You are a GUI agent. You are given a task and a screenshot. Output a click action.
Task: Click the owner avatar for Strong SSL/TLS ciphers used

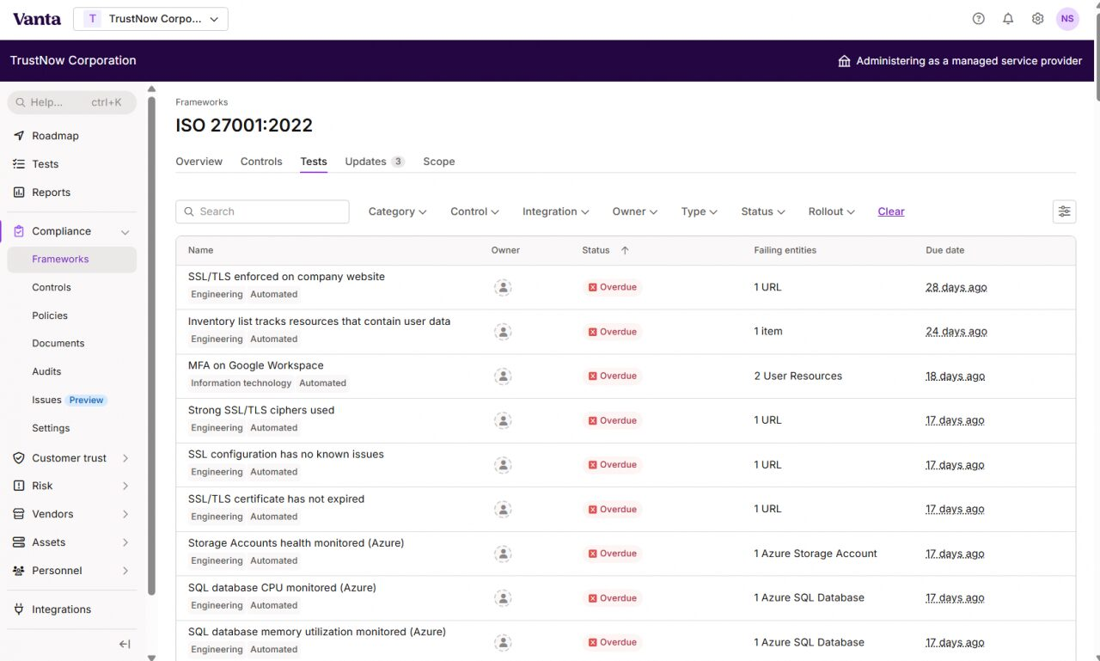[503, 420]
